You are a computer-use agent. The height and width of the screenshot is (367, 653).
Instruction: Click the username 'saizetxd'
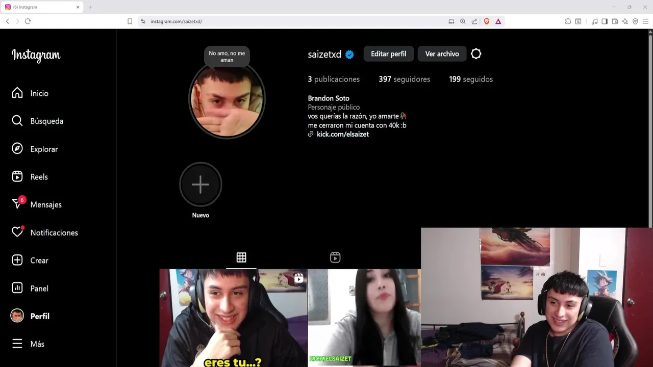(324, 55)
